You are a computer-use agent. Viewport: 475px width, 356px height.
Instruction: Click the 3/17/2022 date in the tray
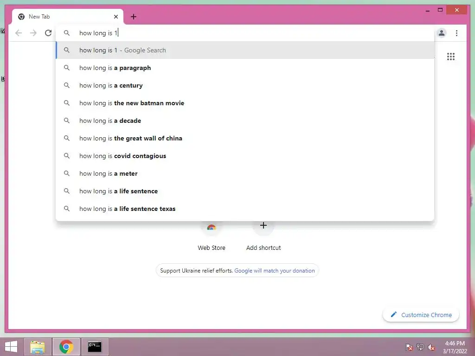tap(455, 351)
